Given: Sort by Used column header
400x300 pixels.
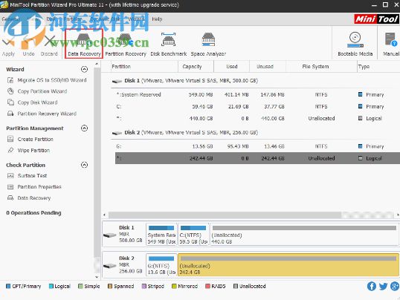Looking at the screenshot, I should tap(232, 67).
